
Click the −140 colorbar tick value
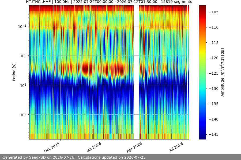[x=214, y=119]
